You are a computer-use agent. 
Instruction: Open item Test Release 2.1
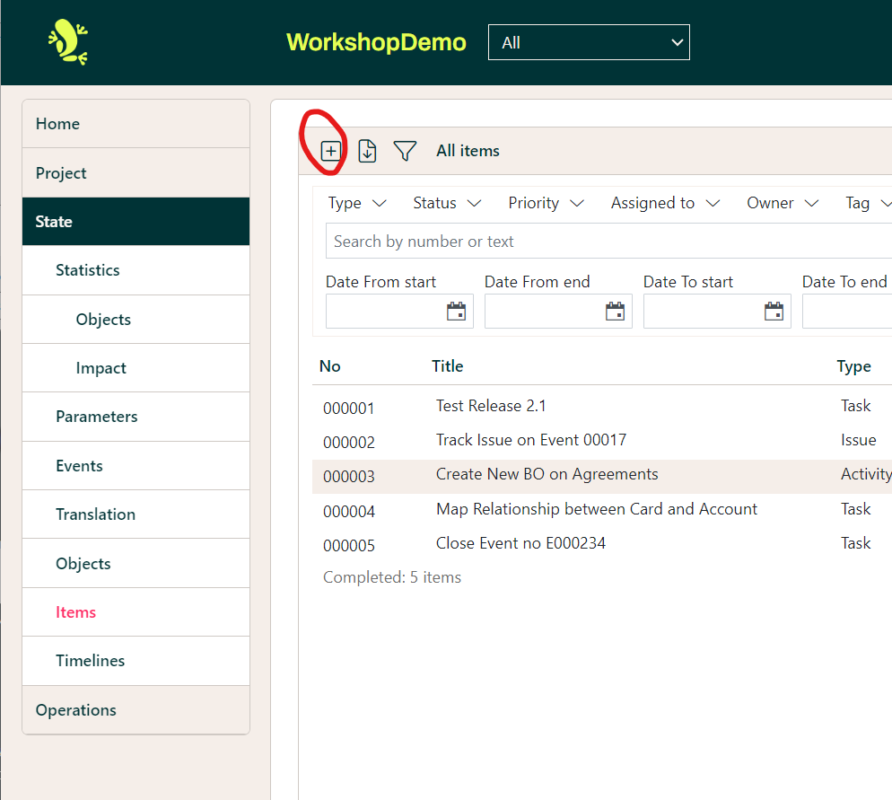point(491,406)
